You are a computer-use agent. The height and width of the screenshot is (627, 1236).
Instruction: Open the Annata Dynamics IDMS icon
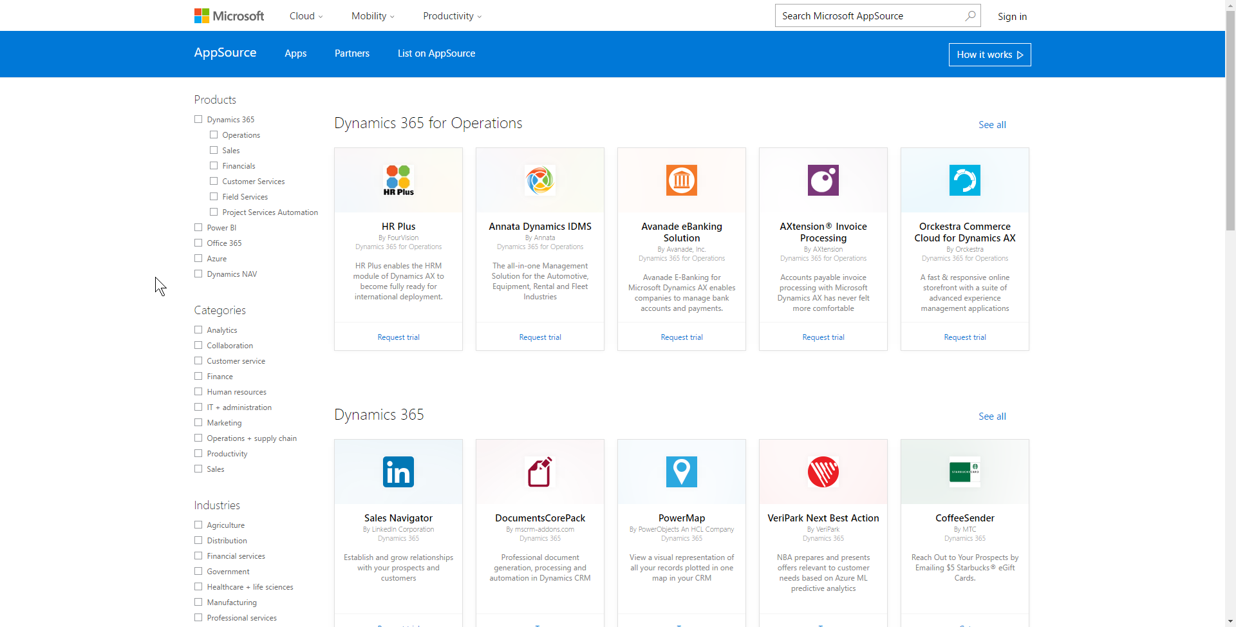pos(540,180)
